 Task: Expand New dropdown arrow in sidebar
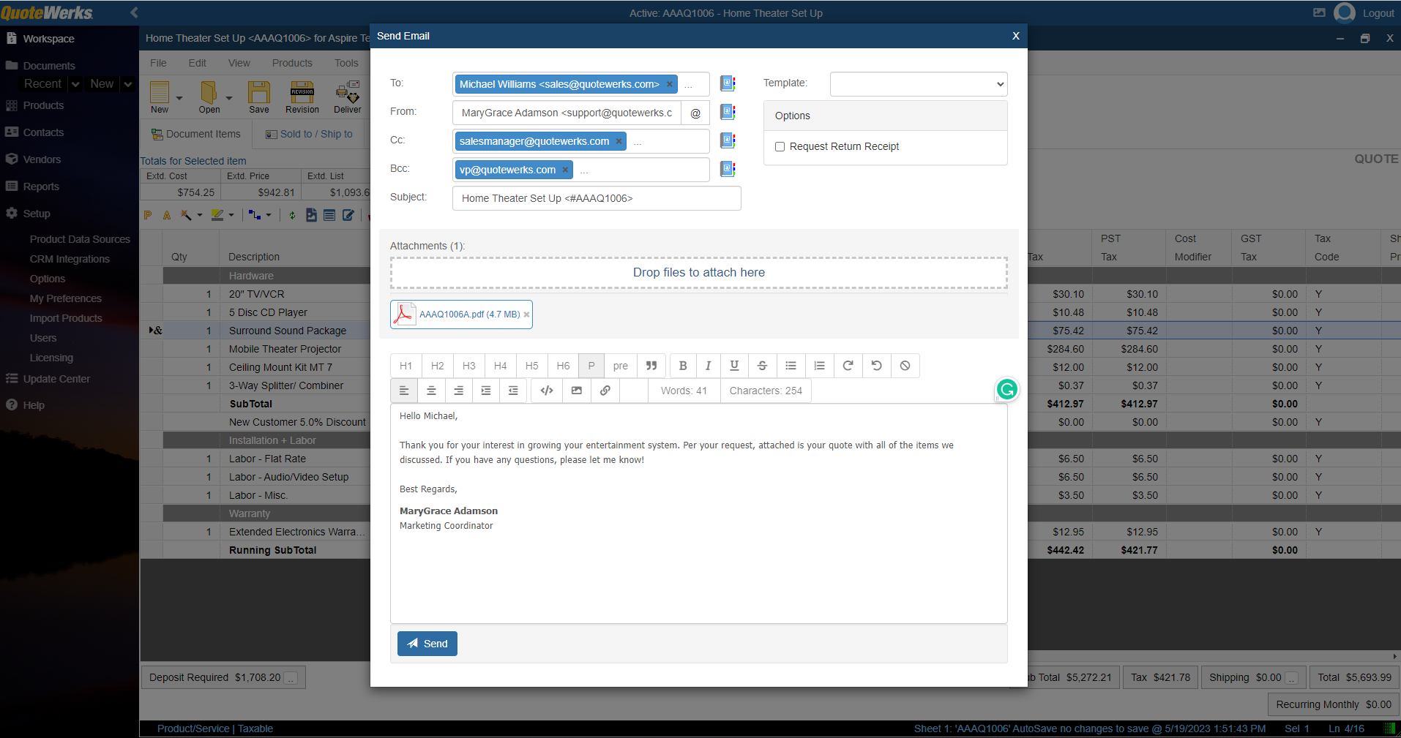point(128,84)
